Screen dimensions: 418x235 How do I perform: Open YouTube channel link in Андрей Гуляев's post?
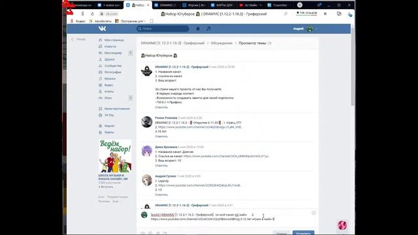(x=200, y=185)
